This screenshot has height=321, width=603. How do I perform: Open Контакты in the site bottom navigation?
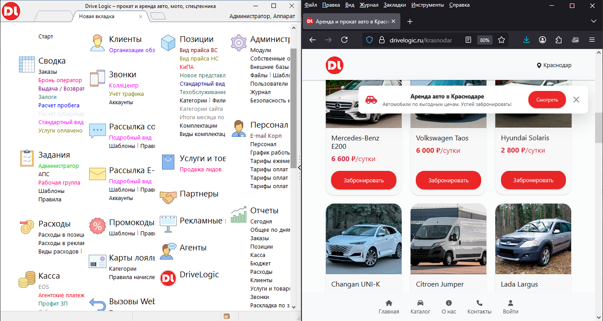[479, 307]
